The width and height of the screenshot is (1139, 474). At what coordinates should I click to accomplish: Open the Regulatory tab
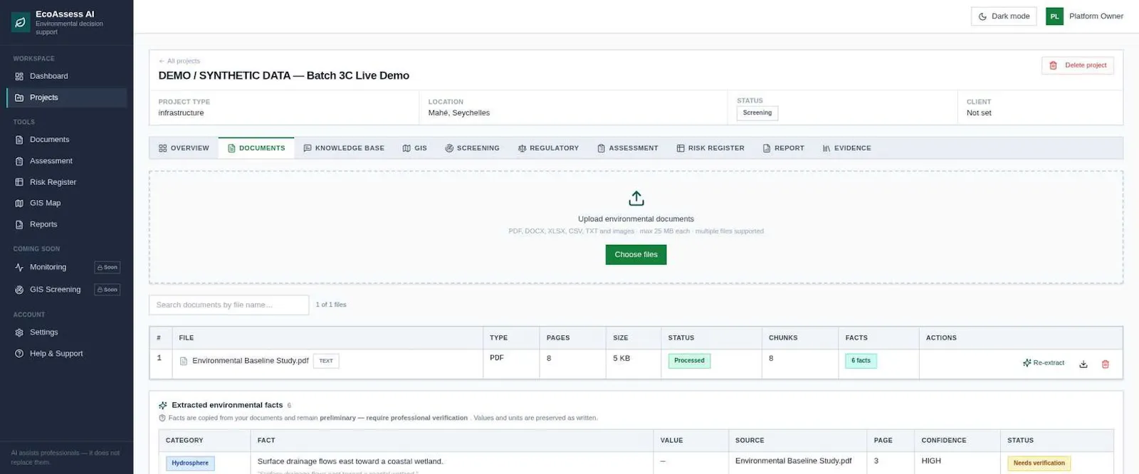(x=548, y=148)
